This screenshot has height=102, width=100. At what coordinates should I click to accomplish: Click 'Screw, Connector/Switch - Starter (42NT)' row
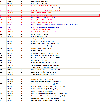point(50,67)
